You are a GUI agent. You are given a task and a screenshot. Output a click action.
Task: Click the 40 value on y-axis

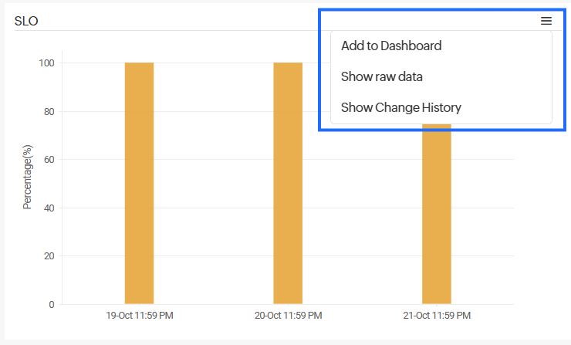[49, 208]
